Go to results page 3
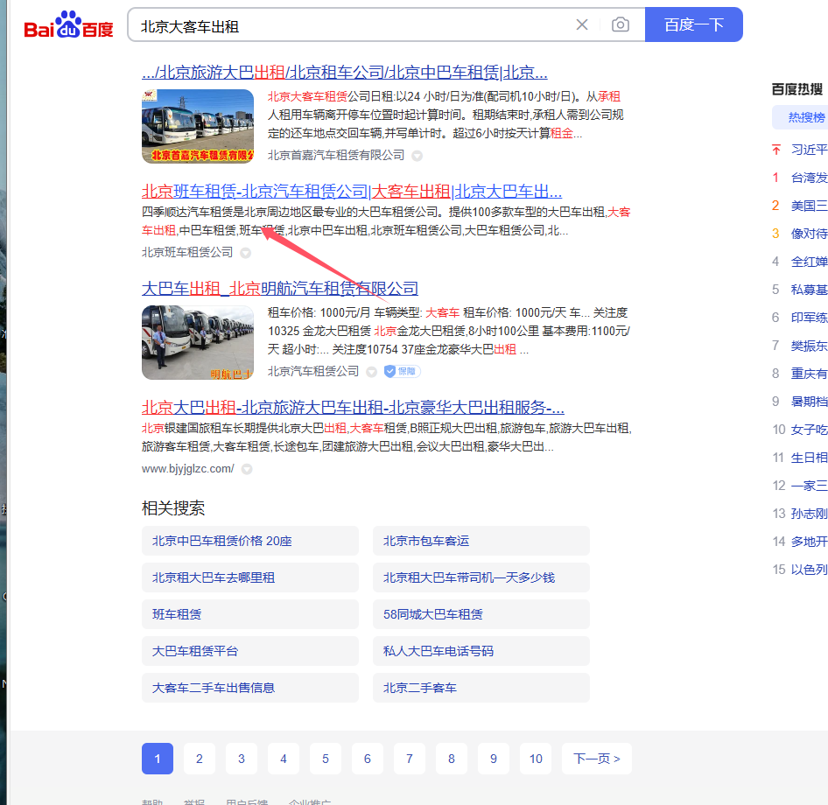This screenshot has width=828, height=805. (242, 759)
